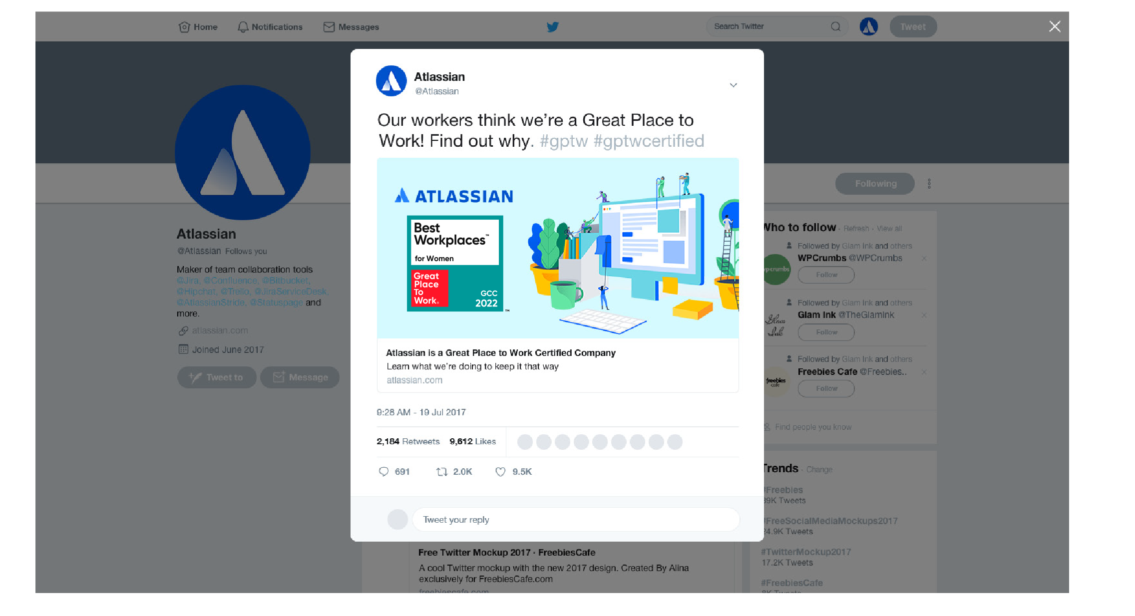
Task: Expand the tweet options chevron
Action: pyautogui.click(x=733, y=85)
